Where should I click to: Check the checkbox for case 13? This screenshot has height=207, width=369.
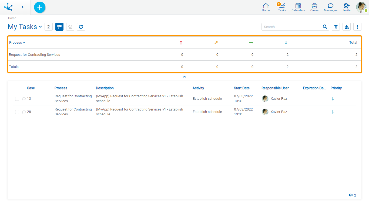pyautogui.click(x=17, y=99)
